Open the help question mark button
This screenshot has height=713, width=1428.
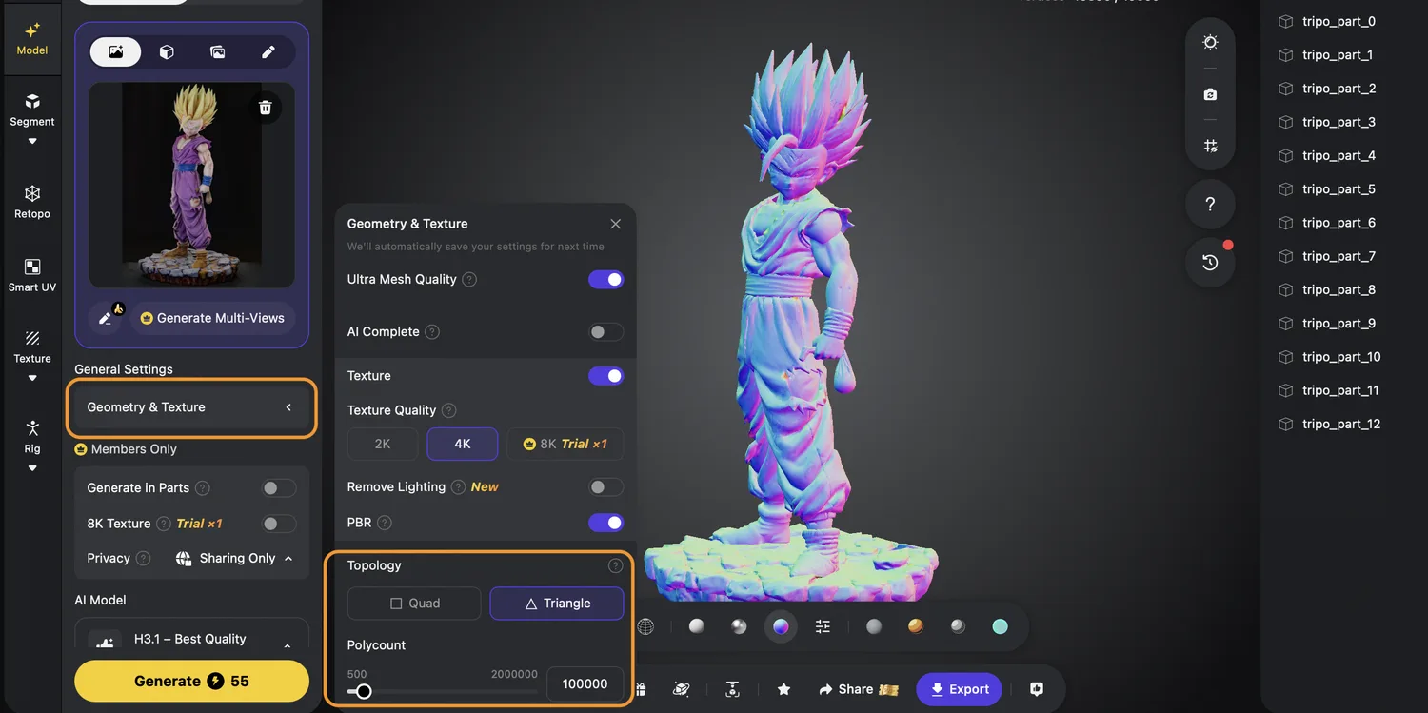point(1210,204)
